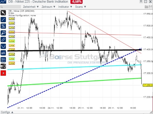The height and width of the screenshot is (114, 153).
Task: Open the Scans dropdown
Action: pos(80,7)
